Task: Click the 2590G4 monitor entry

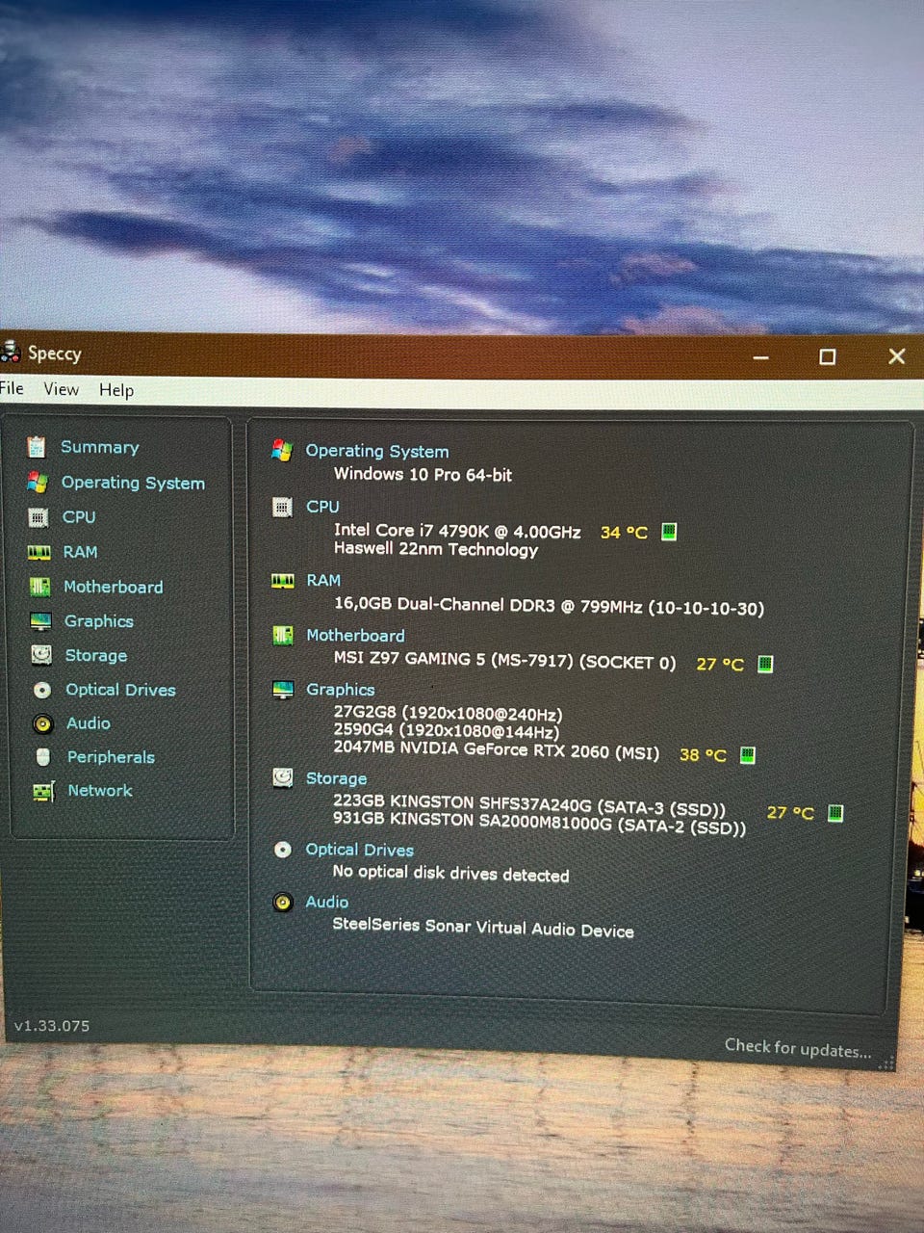Action: 446,731
